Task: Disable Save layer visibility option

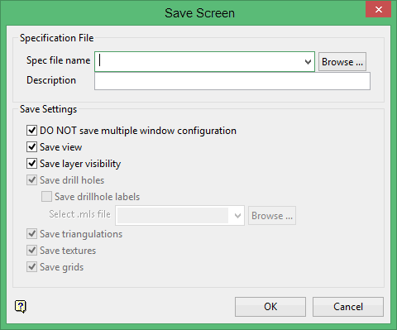Action: pyautogui.click(x=31, y=164)
